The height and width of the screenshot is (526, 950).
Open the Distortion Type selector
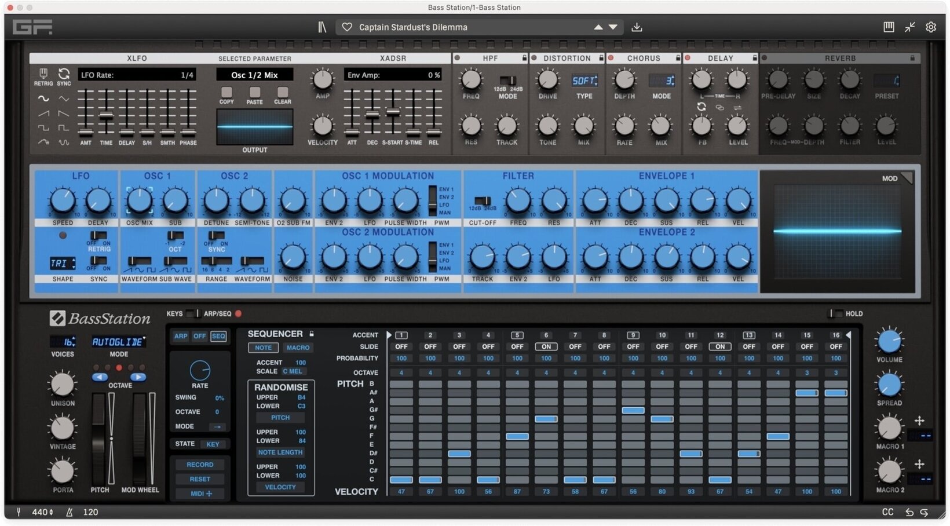(584, 81)
